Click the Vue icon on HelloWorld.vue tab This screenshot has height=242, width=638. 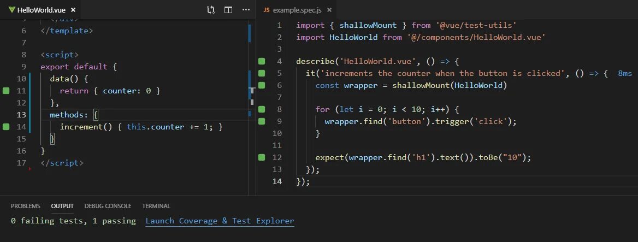coord(12,10)
